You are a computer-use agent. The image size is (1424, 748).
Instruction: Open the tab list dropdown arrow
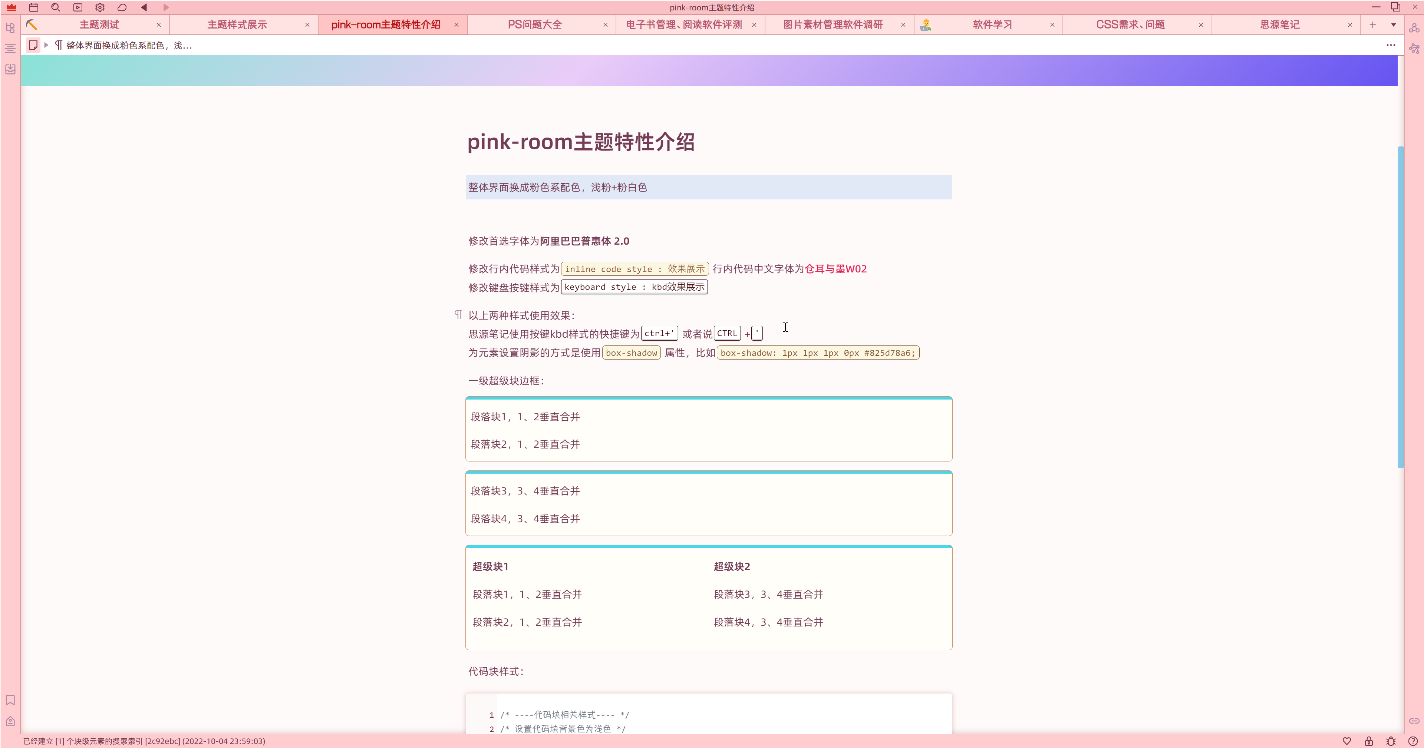tap(1393, 25)
